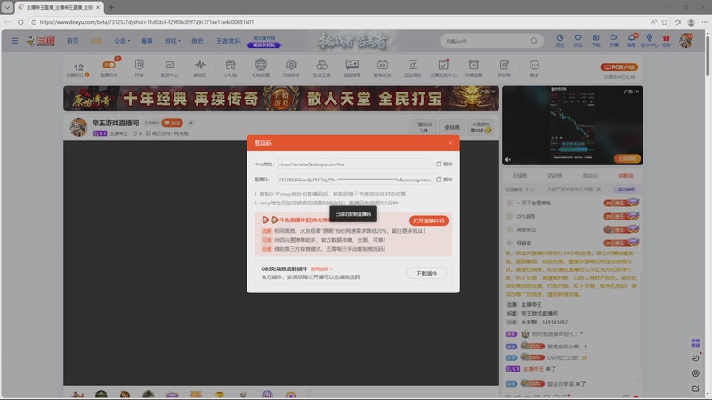Copy the 直播码 stream key
Viewport: 712px width, 400px height.
[444, 180]
